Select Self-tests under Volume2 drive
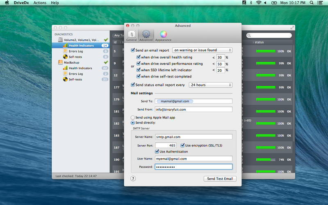 [x=81, y=57]
